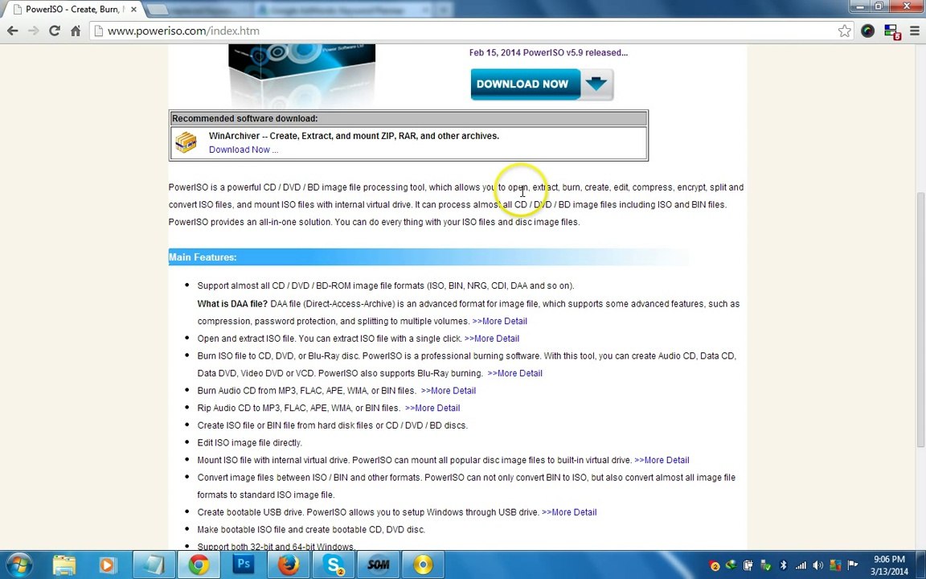Open a new tab with small tab button
The width and height of the screenshot is (926, 579).
[157, 10]
